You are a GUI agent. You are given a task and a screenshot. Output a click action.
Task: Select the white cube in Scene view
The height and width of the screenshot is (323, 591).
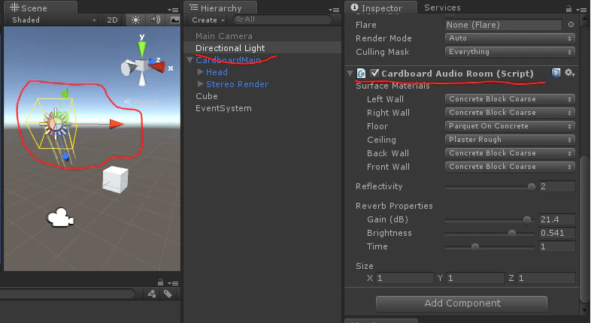pos(115,180)
